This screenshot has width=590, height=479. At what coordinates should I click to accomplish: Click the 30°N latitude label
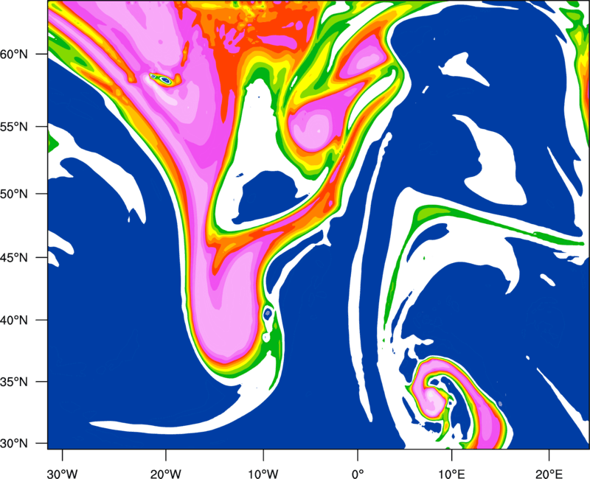coord(14,444)
